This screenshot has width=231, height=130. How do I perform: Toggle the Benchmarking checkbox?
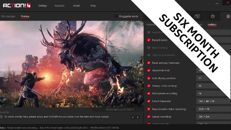click(149, 48)
